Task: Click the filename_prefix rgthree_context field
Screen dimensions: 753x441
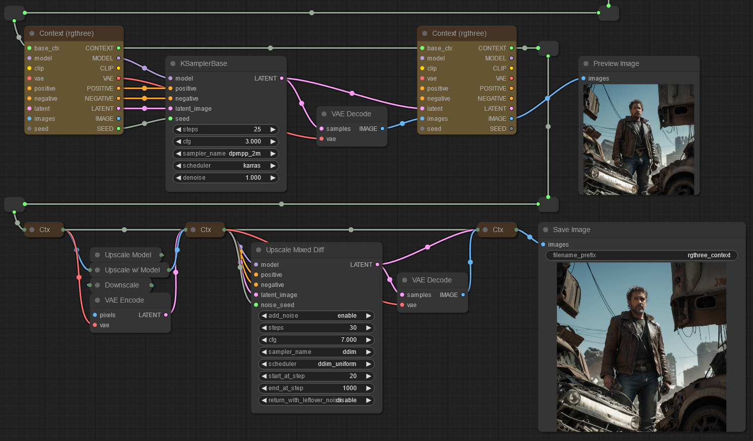Action: tap(641, 255)
